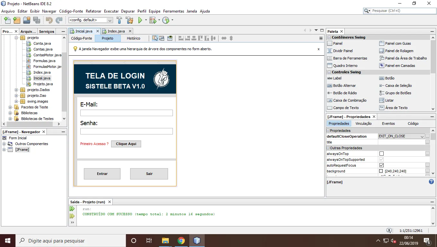This screenshot has width=437, height=247.
Task: Open the Ferramentas menu
Action: (174, 11)
